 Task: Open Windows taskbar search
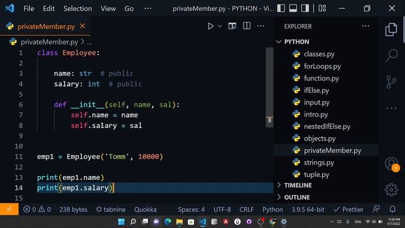tap(133, 222)
